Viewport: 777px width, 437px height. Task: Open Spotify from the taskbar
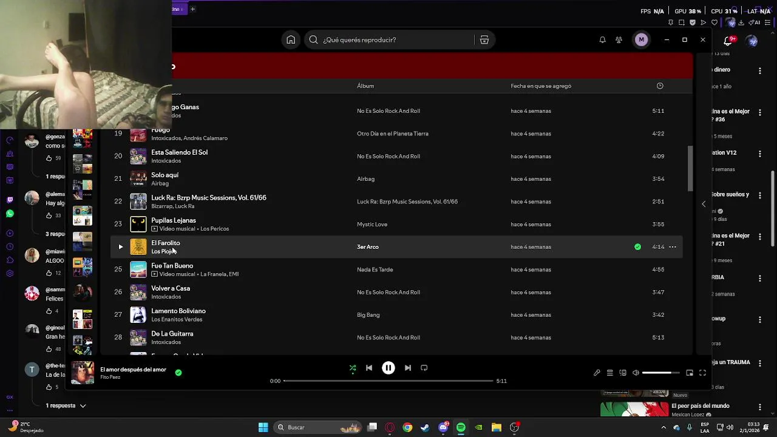pos(461,427)
